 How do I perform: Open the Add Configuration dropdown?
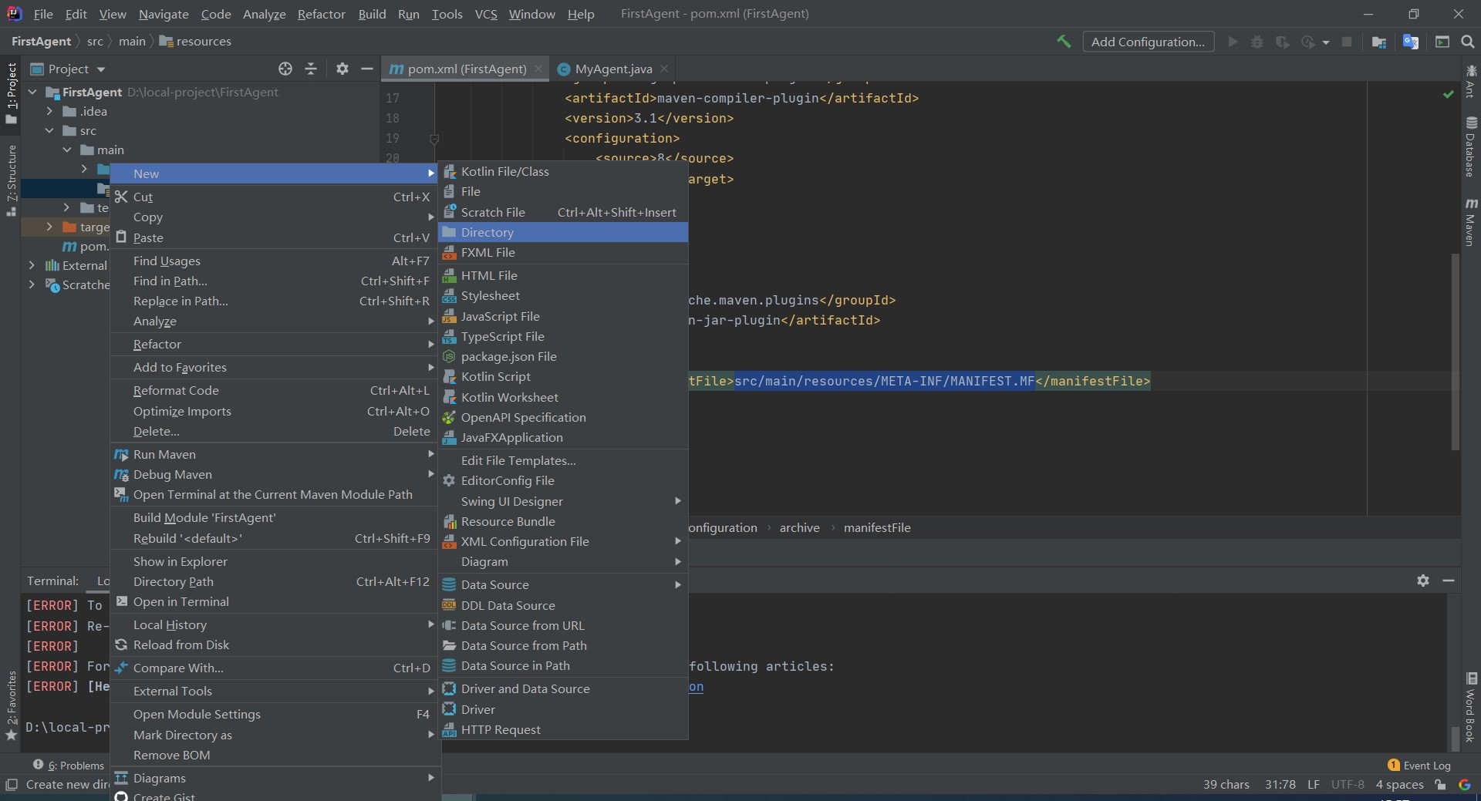coord(1148,42)
